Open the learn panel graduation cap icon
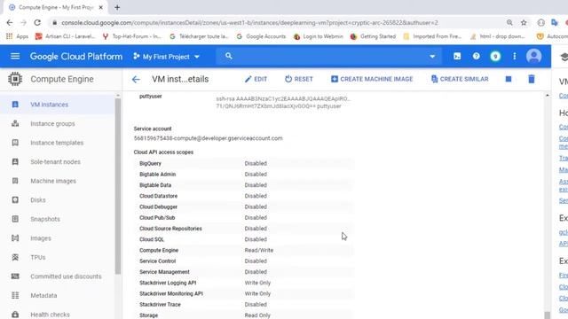 [x=564, y=57]
